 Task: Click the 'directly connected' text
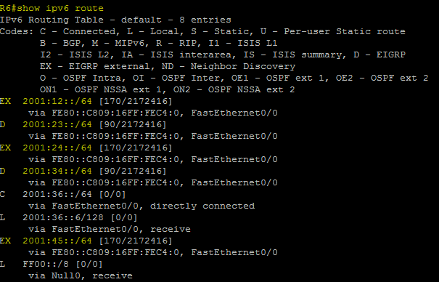(202, 206)
